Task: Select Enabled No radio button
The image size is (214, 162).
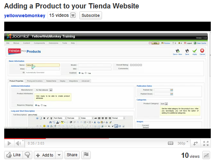Action: click(x=80, y=73)
